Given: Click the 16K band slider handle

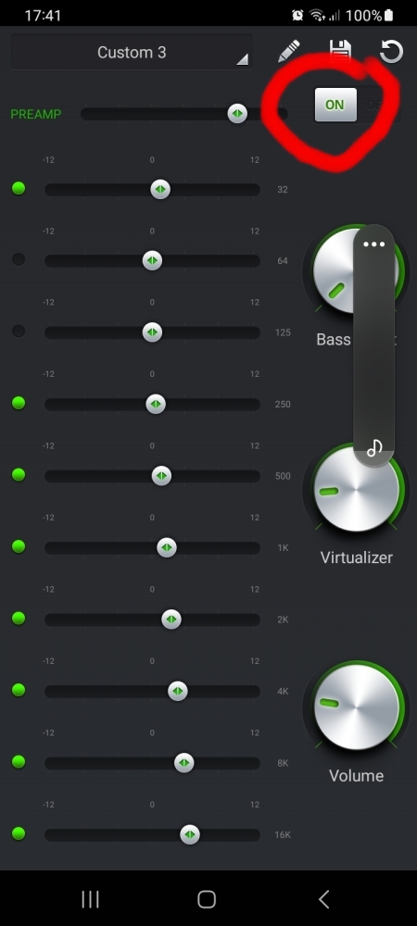Looking at the screenshot, I should click(x=190, y=834).
